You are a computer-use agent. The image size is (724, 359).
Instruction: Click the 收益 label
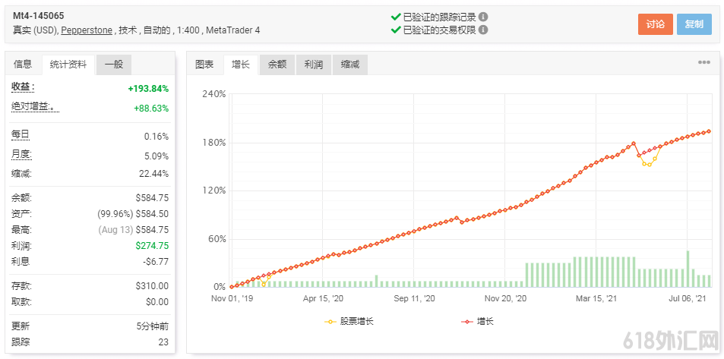point(23,87)
